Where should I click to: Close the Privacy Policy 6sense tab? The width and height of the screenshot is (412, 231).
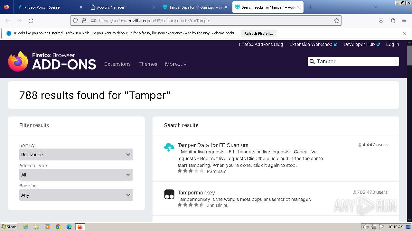click(x=81, y=7)
